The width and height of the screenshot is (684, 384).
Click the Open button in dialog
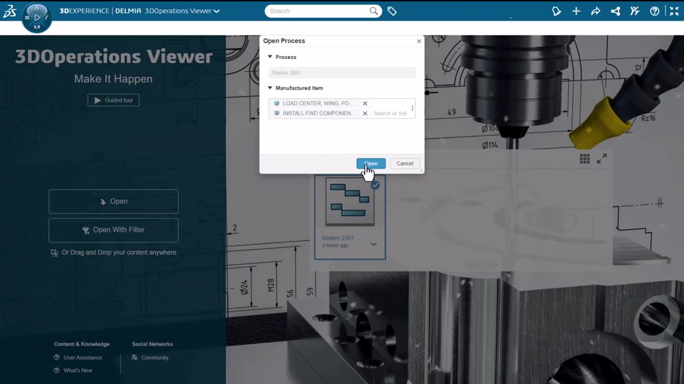(370, 164)
